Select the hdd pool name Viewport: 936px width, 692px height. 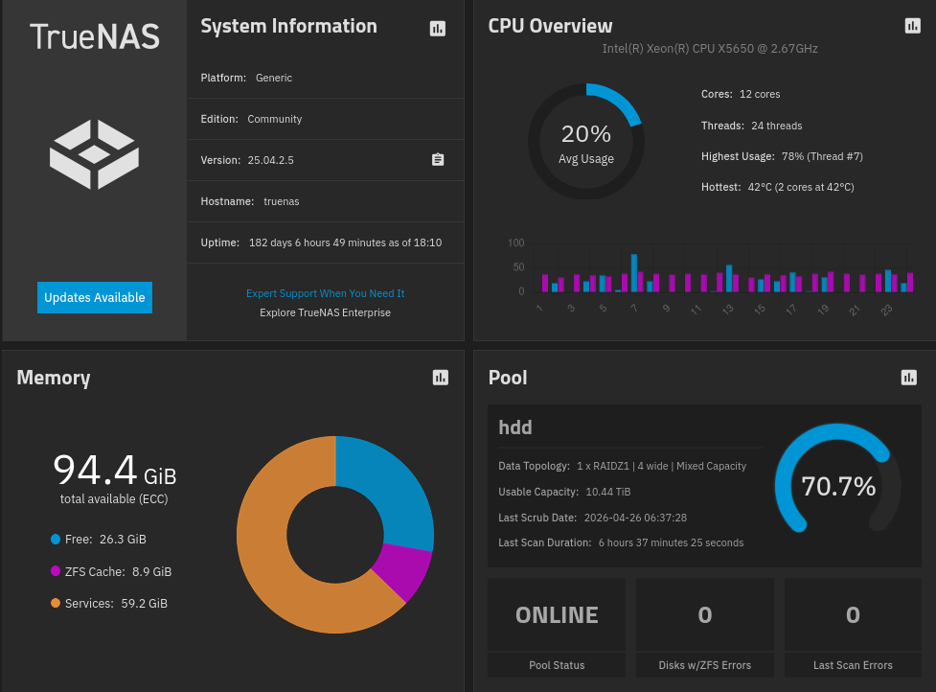(515, 427)
